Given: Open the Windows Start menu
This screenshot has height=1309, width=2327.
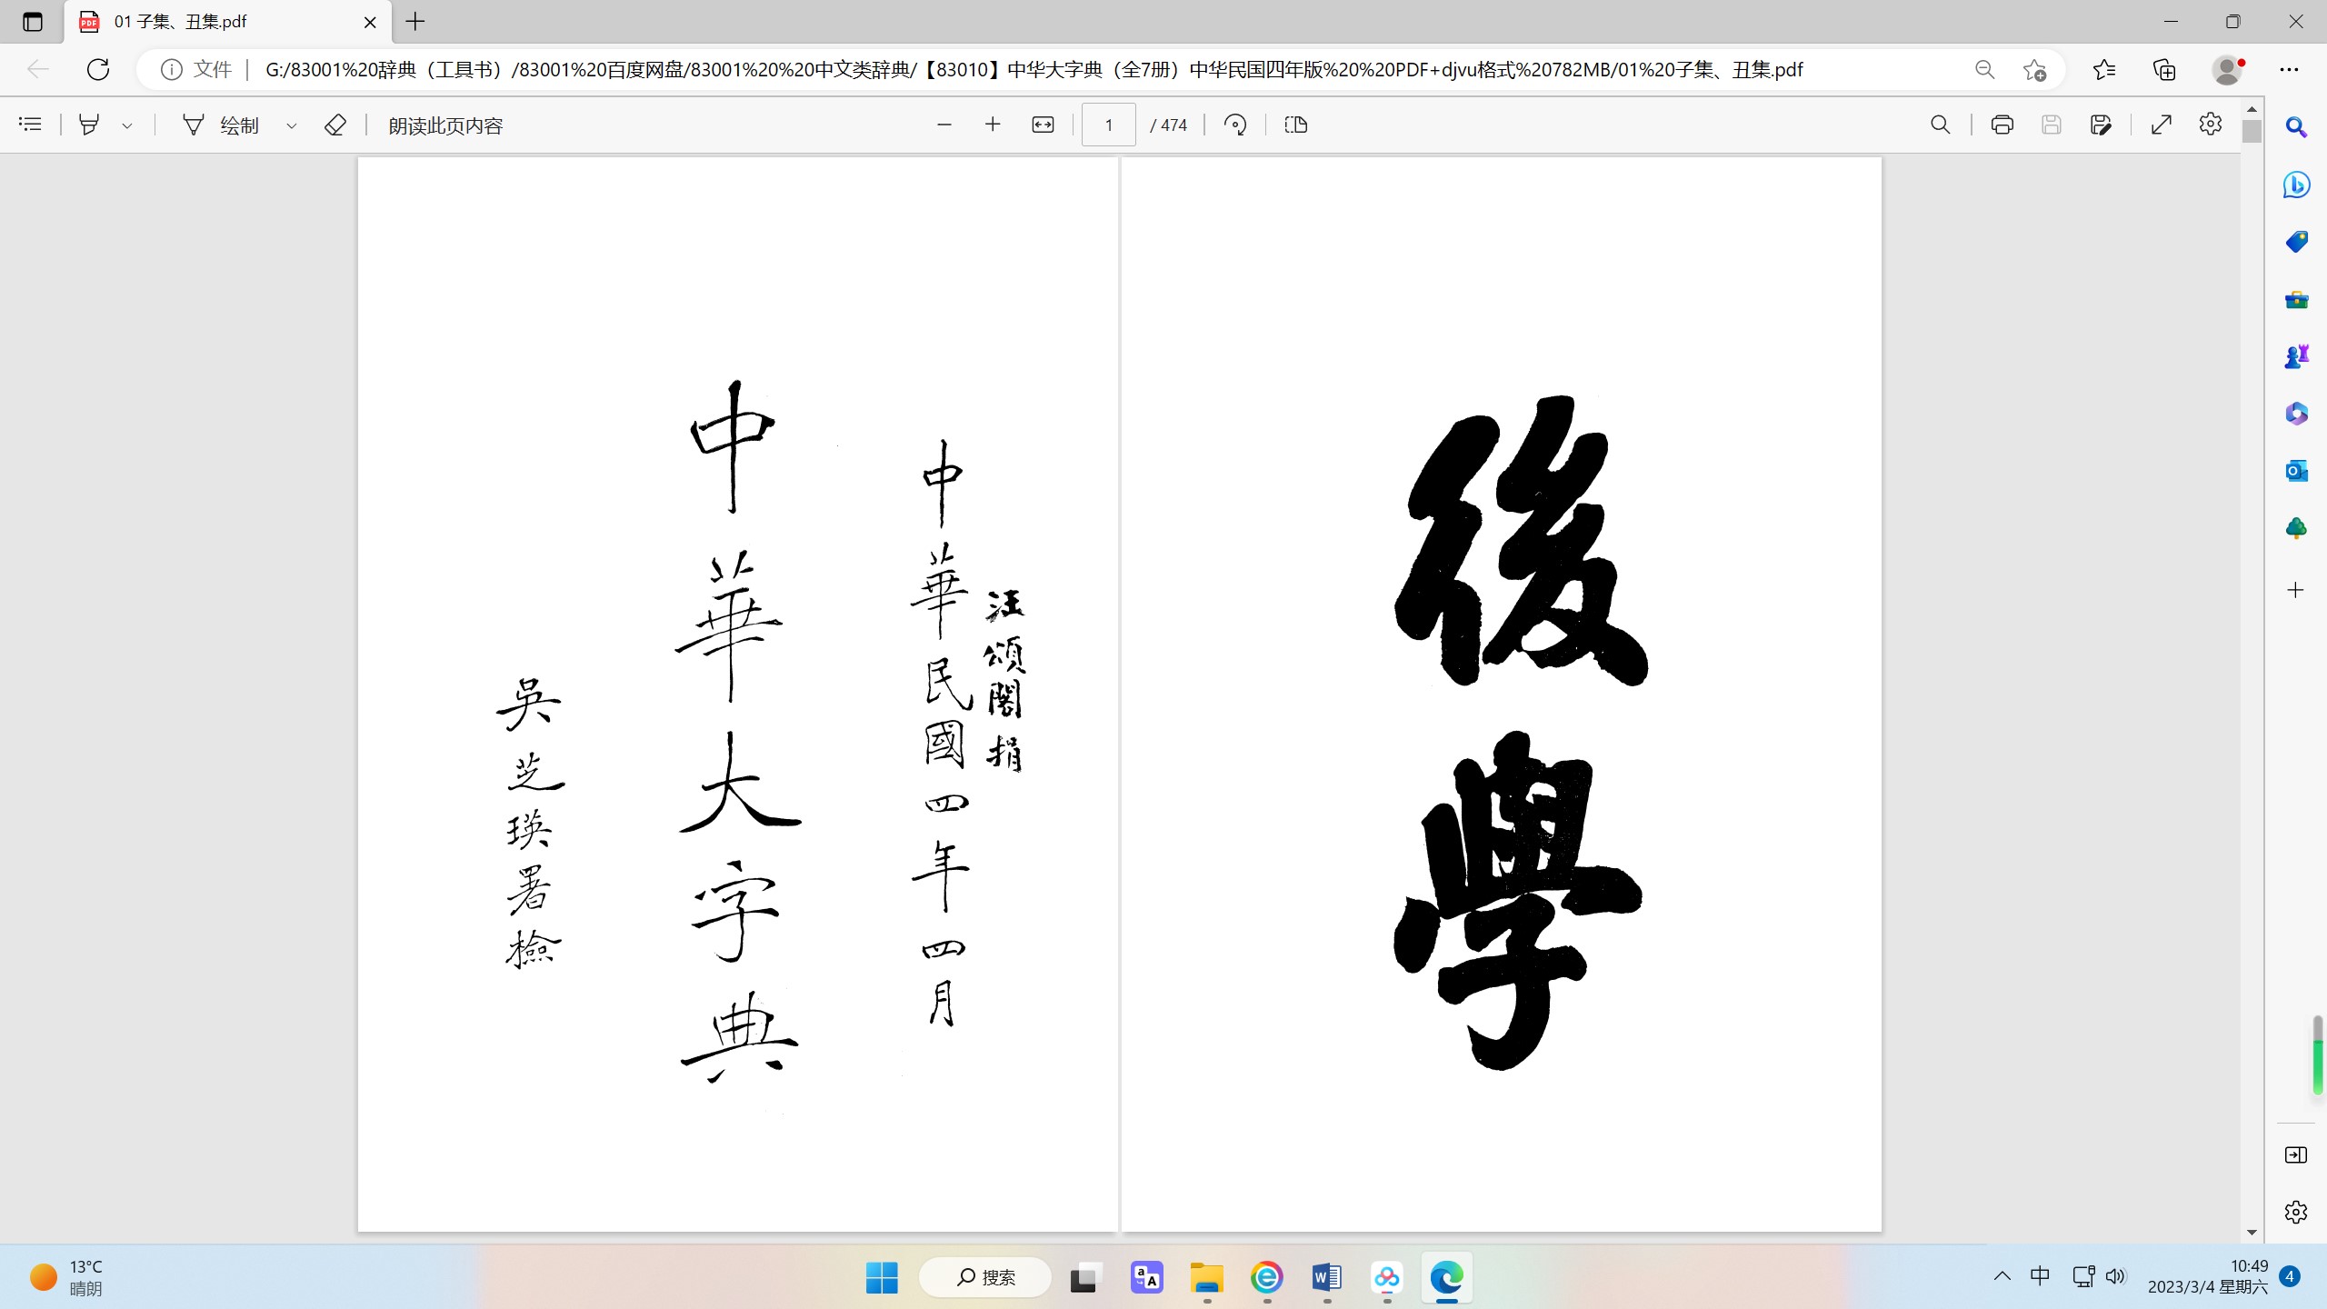Looking at the screenshot, I should click(x=882, y=1277).
